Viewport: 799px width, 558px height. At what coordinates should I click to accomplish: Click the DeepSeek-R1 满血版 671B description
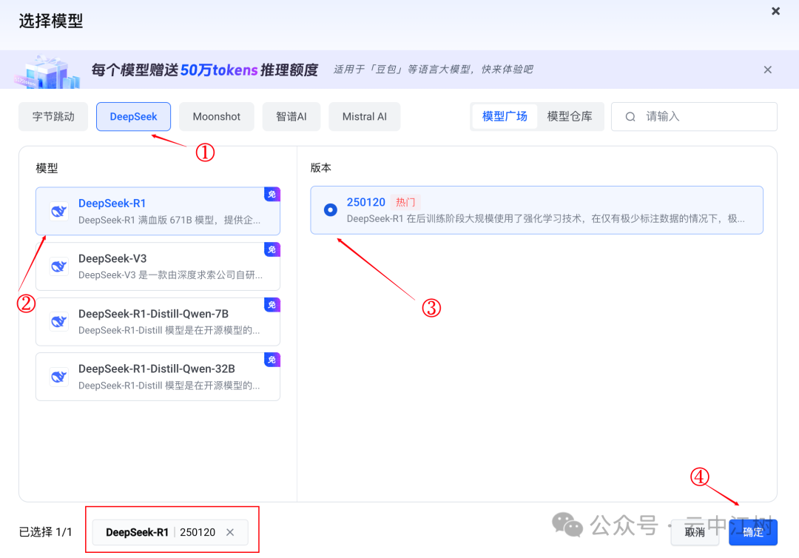(x=169, y=220)
